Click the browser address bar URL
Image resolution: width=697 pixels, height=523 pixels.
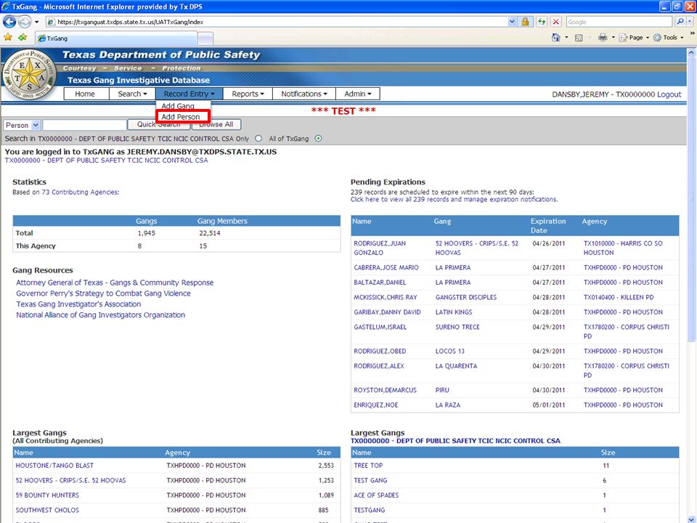point(277,22)
